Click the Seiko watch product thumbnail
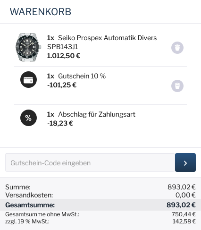Viewport: 201px width, 230px height. (28, 47)
